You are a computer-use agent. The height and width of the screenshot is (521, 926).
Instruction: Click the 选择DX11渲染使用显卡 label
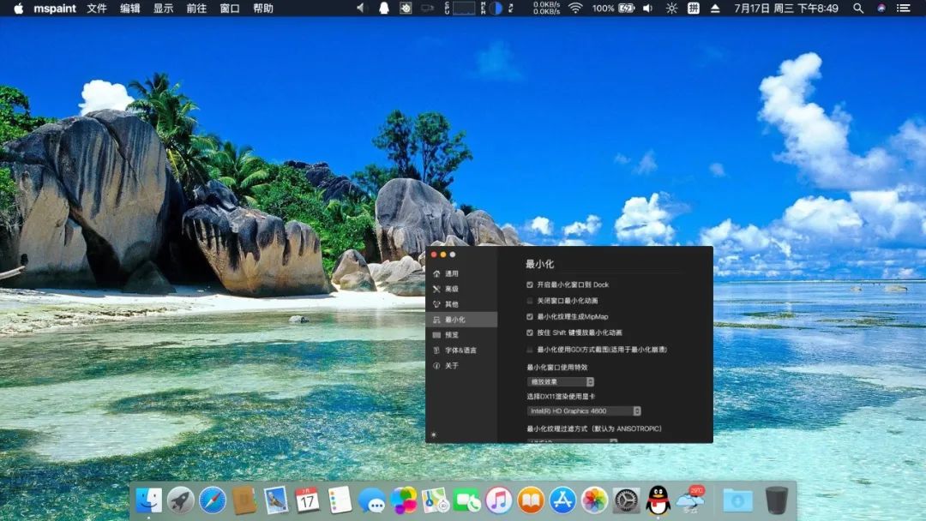pyautogui.click(x=561, y=397)
